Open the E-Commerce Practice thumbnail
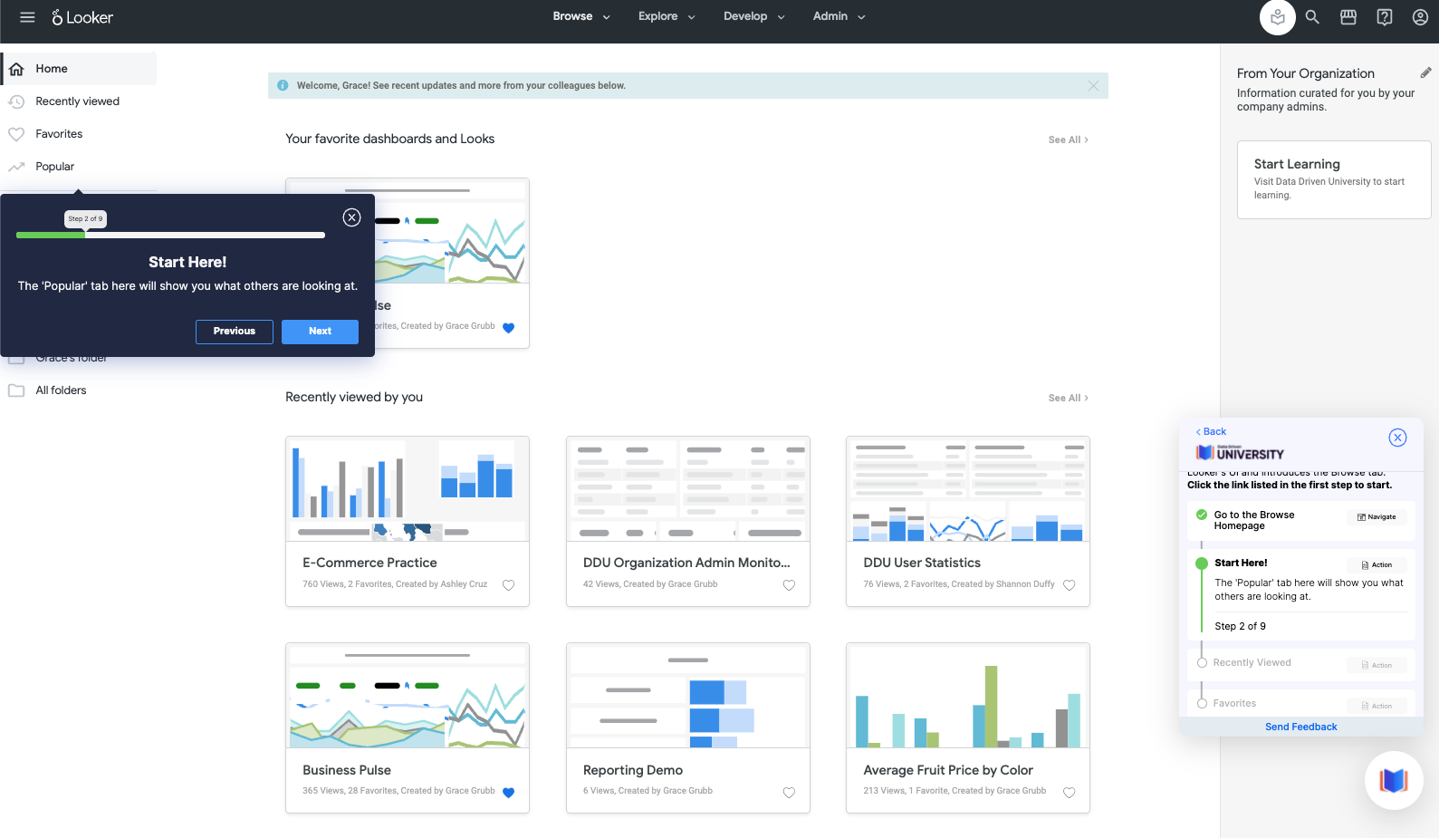The width and height of the screenshot is (1439, 838). point(408,489)
